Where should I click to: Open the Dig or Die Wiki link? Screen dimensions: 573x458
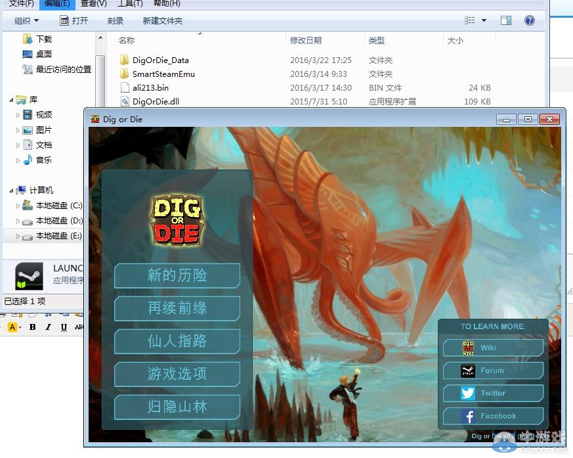(493, 348)
